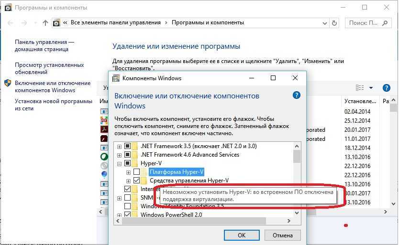The image size is (399, 245).
Task: Click the forward navigation arrow
Action: tap(24, 23)
